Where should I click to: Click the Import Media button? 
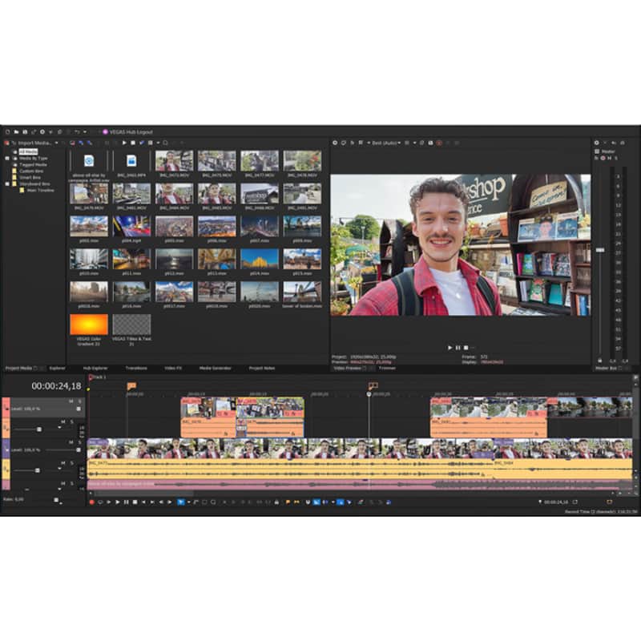pos(32,143)
